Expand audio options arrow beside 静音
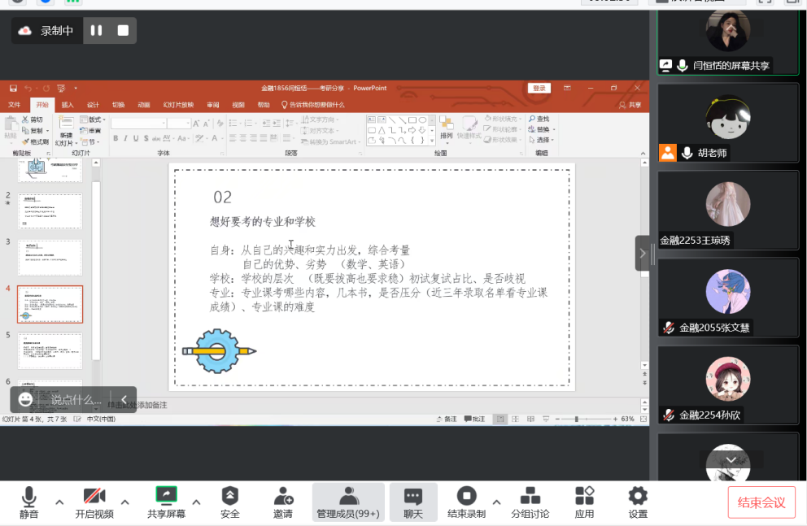Viewport: 807px width, 526px height. click(59, 502)
